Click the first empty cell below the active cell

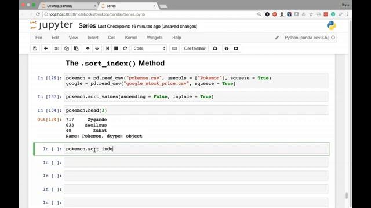[x=196, y=162]
